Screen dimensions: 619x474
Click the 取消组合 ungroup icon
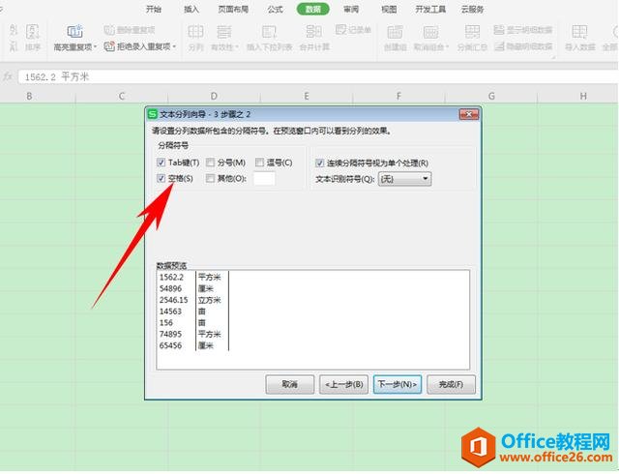click(x=430, y=32)
